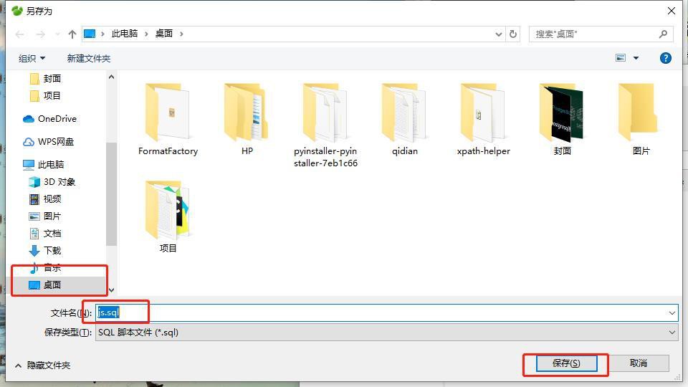The width and height of the screenshot is (688, 387).
Task: Click 此电脑 in the address bar
Action: click(125, 34)
